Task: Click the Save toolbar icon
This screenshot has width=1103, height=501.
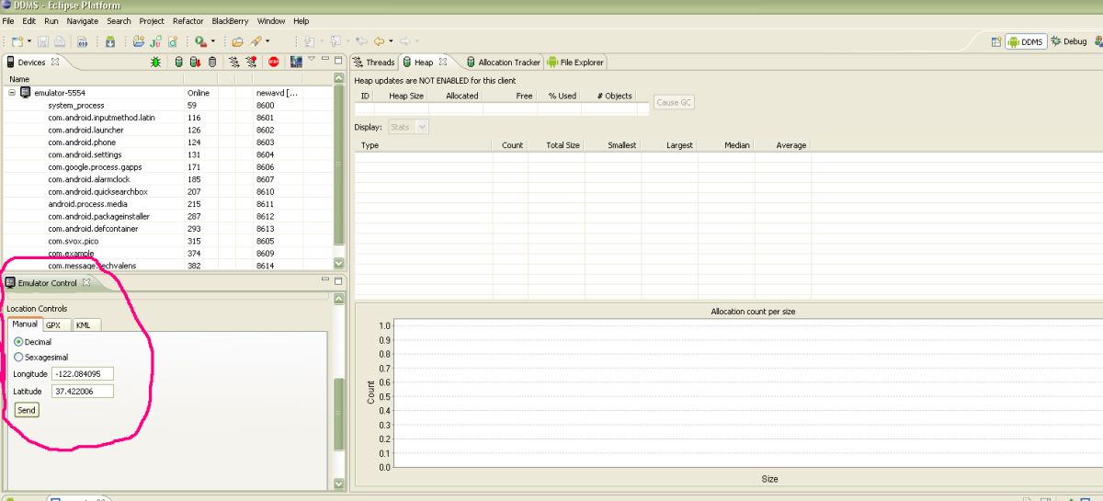Action: coord(44,41)
